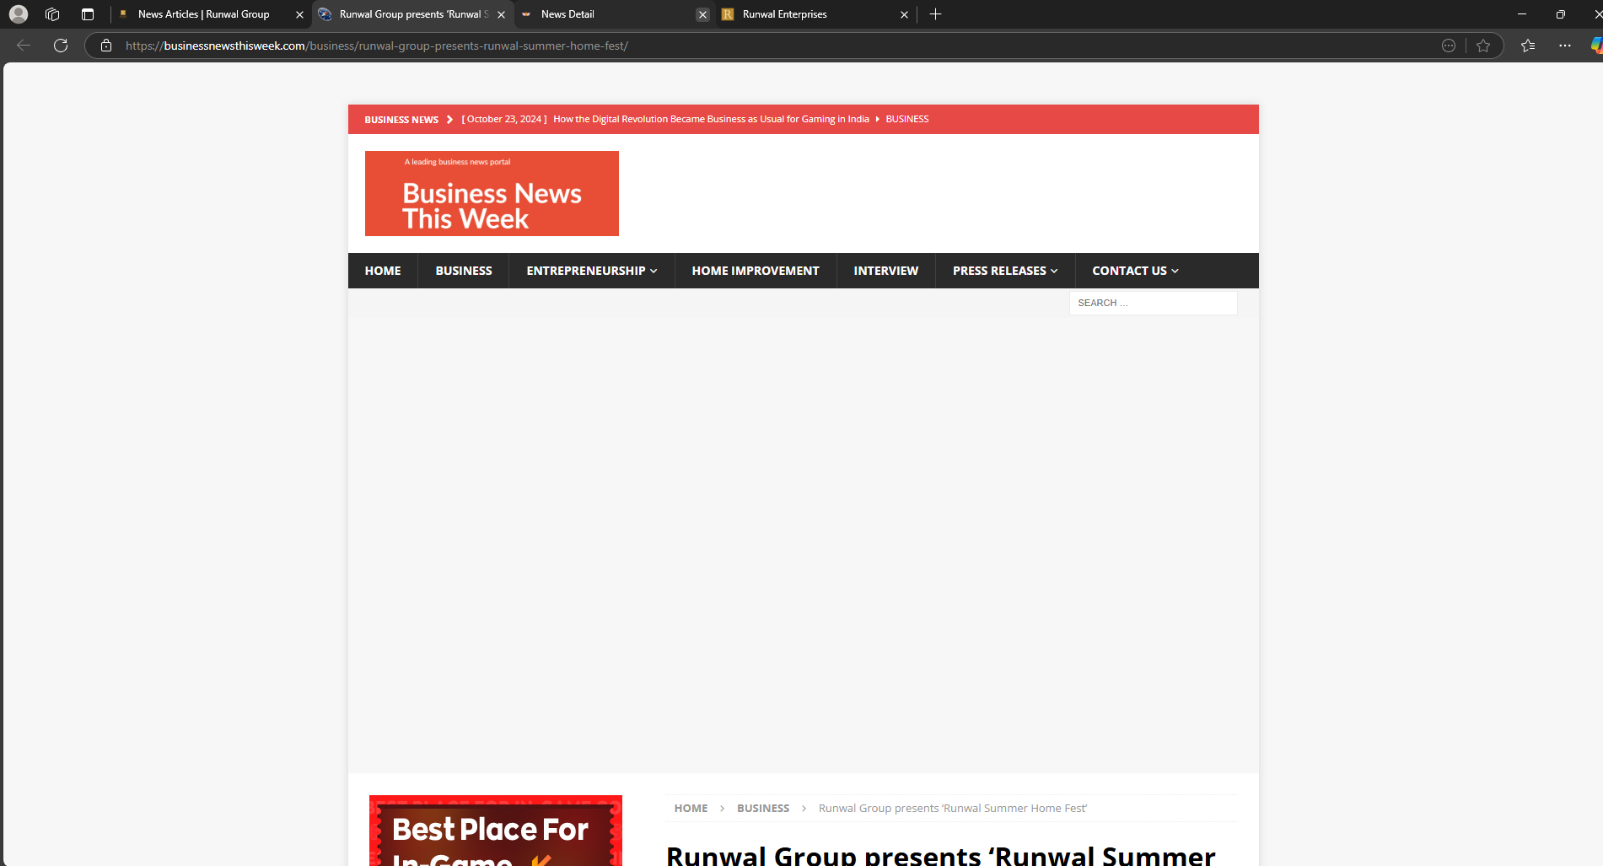This screenshot has height=866, width=1603.
Task: Click the Business News This Week logo
Action: pos(492,193)
